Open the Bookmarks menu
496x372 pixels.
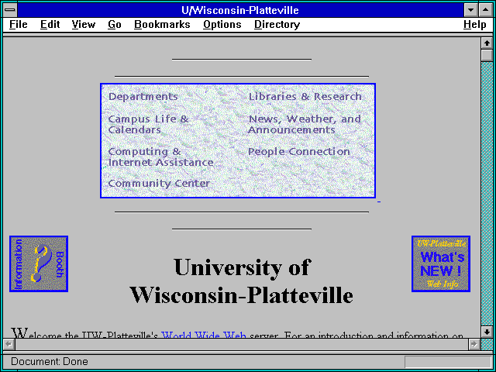click(x=162, y=25)
